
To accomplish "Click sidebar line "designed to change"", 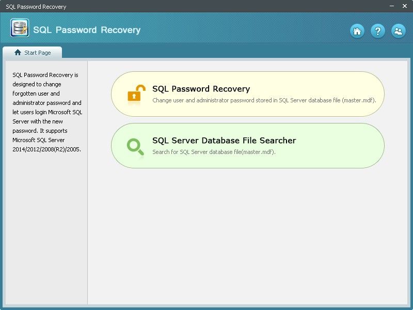I will [x=37, y=84].
